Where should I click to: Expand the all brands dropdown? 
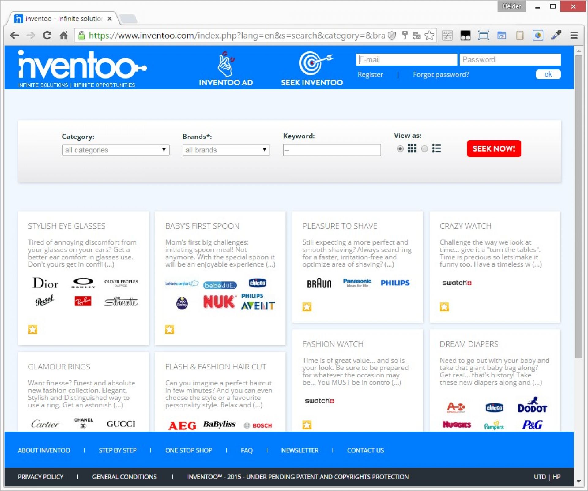(x=226, y=150)
